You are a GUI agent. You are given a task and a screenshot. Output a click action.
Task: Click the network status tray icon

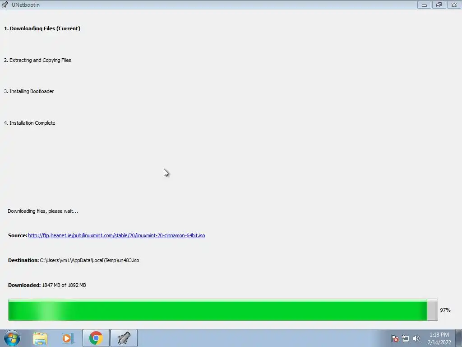tap(406, 338)
